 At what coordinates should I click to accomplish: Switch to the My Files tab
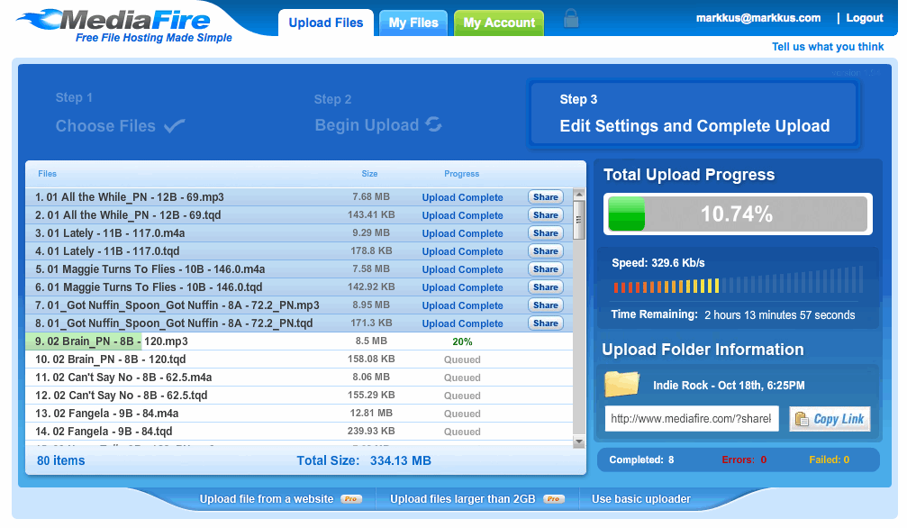[x=413, y=23]
